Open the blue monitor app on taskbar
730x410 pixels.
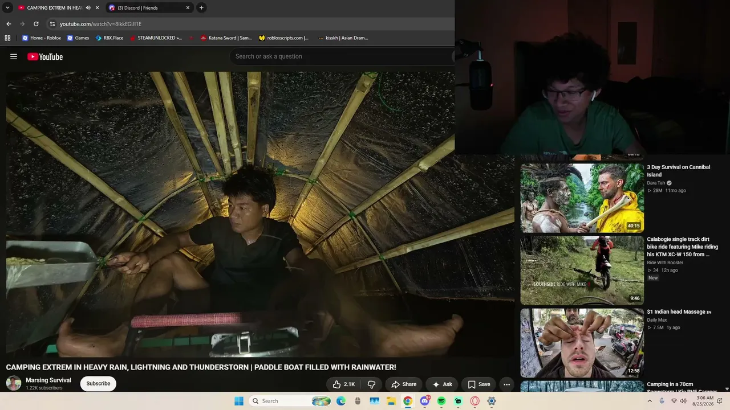pyautogui.click(x=374, y=401)
